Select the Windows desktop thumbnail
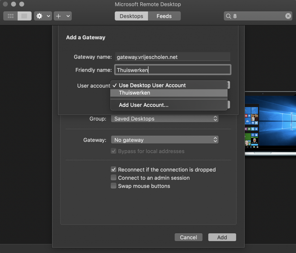296x253 pixels. point(270,124)
